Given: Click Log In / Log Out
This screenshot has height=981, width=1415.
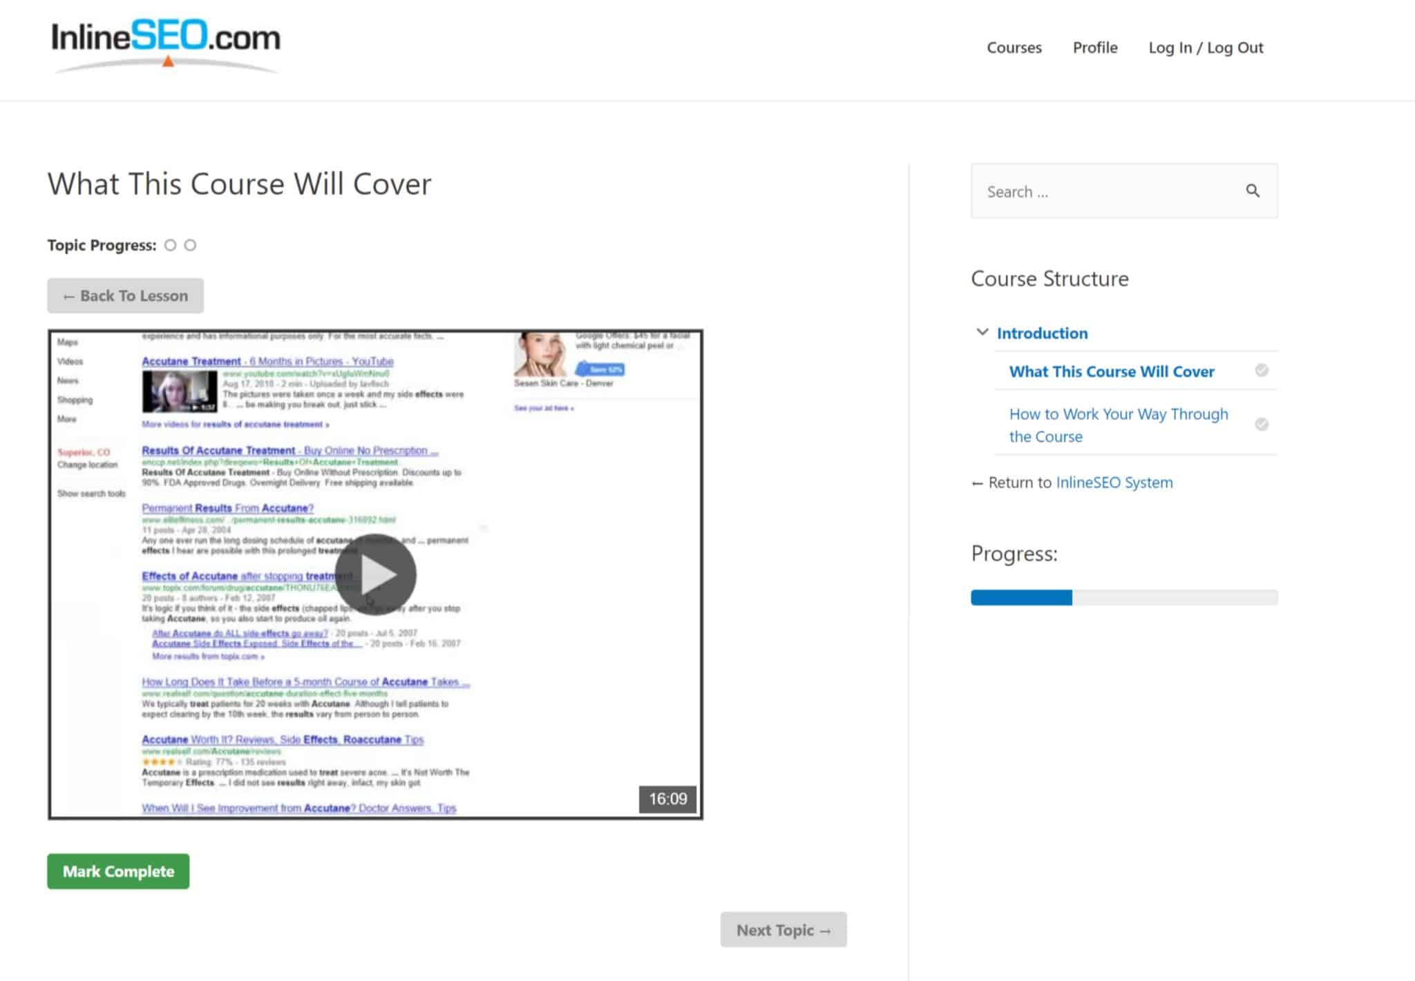Looking at the screenshot, I should coord(1206,48).
